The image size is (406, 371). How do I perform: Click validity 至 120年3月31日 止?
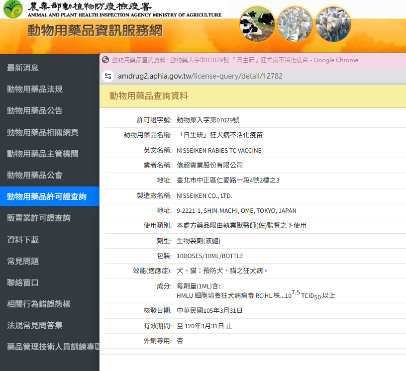coord(204,326)
